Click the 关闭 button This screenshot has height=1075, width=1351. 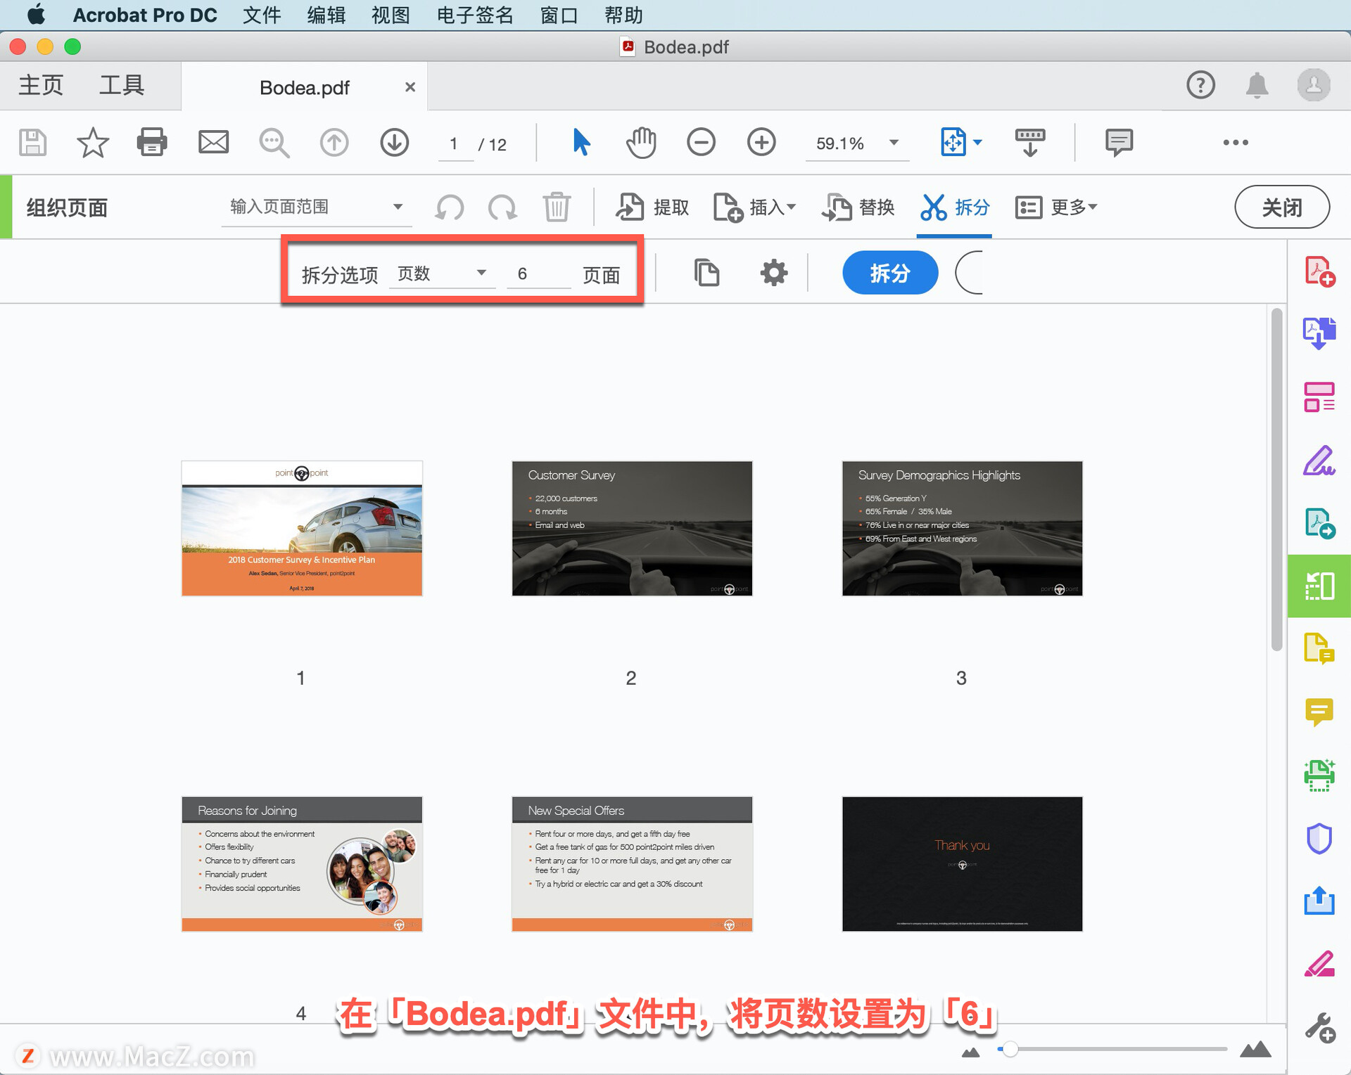click(x=1281, y=207)
